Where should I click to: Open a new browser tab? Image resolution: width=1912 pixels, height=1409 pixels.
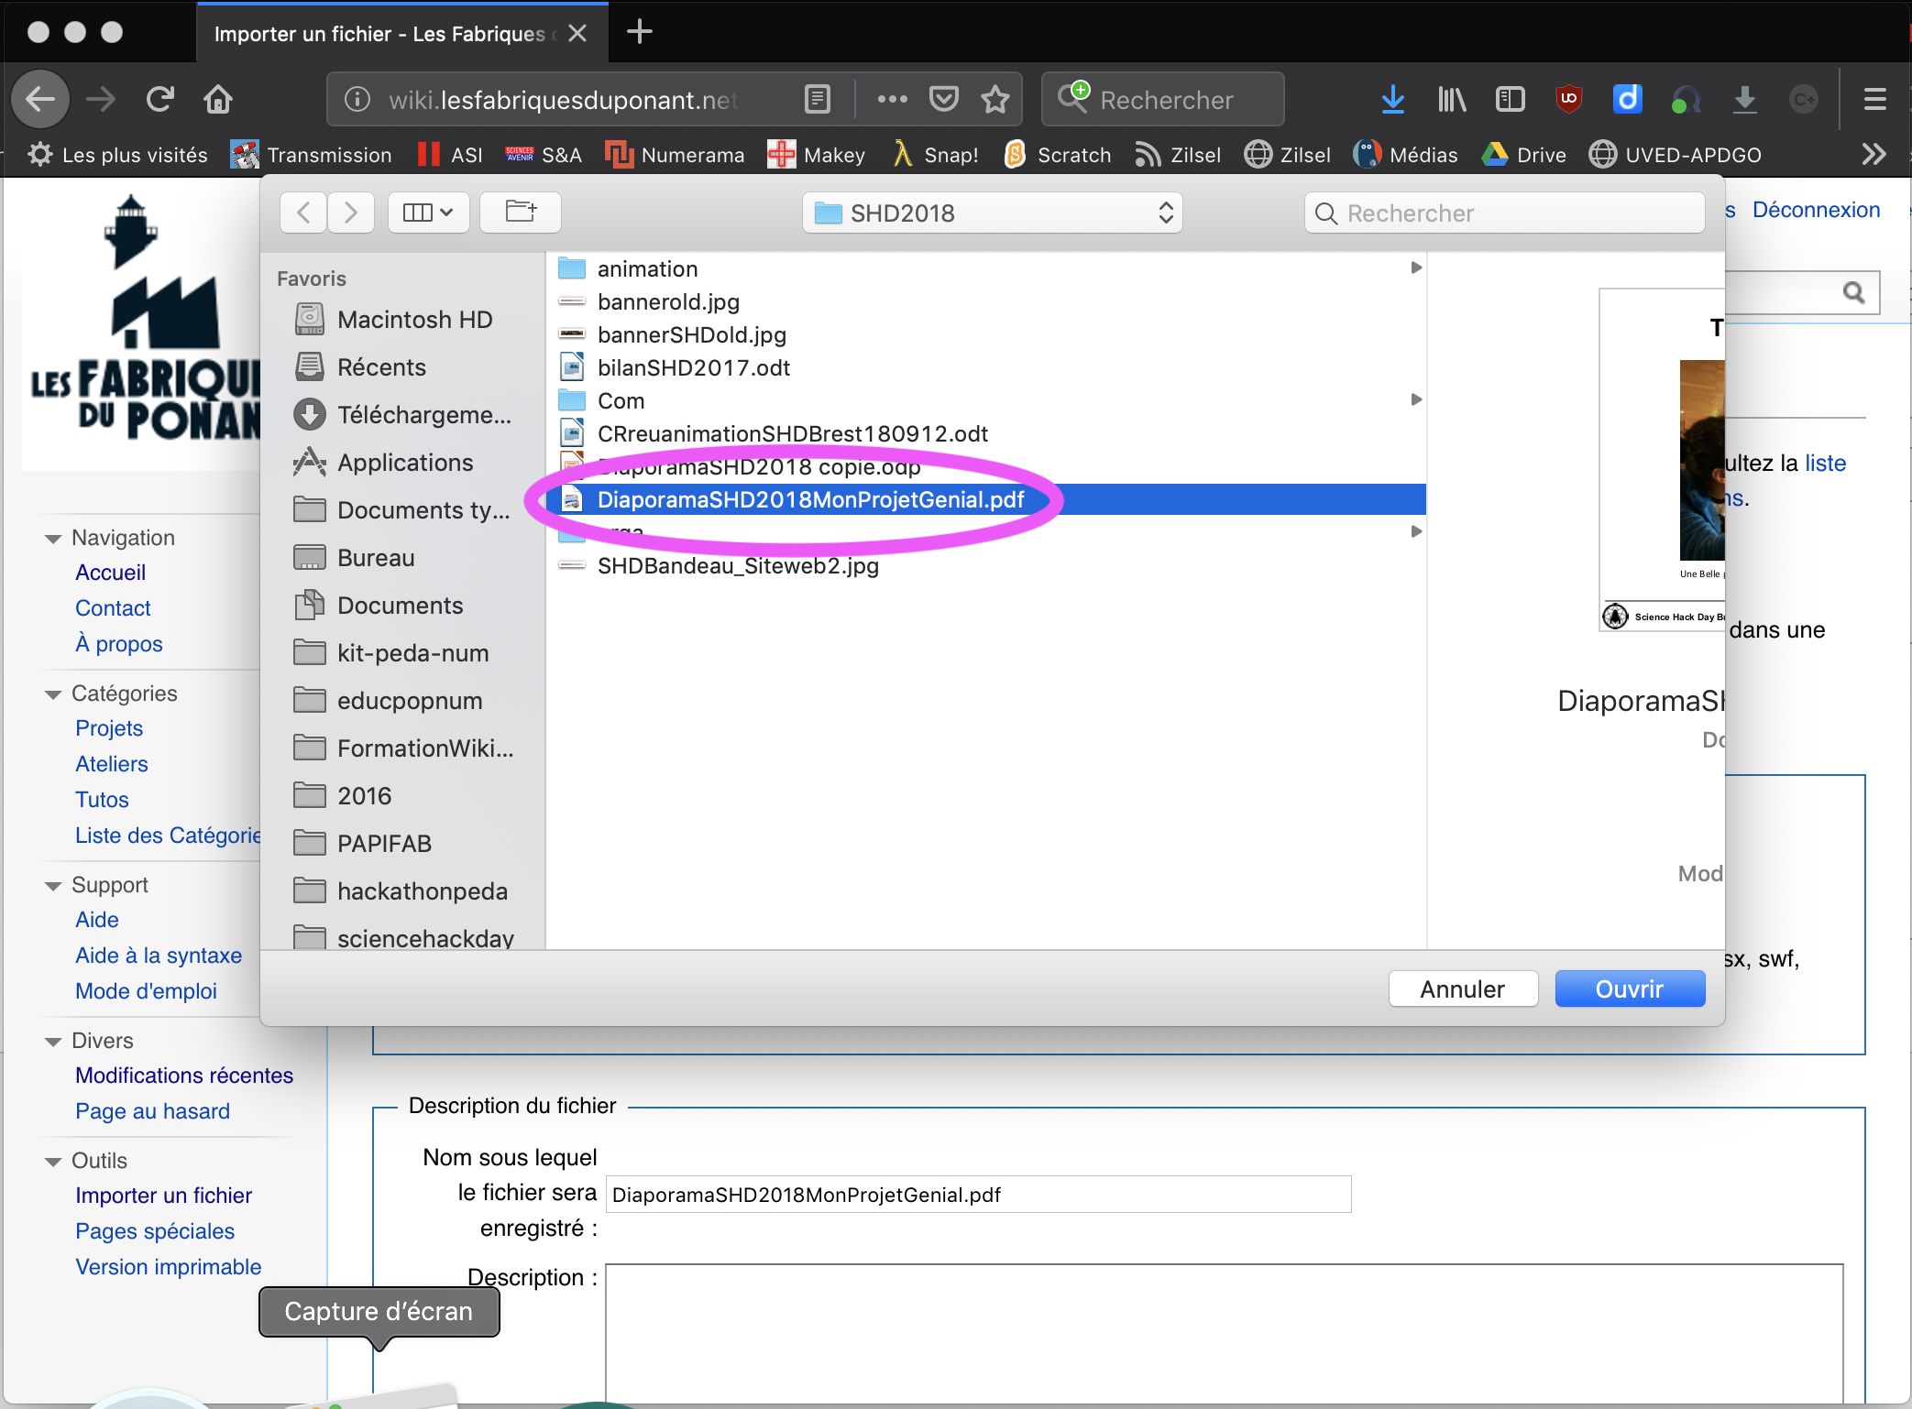click(639, 32)
